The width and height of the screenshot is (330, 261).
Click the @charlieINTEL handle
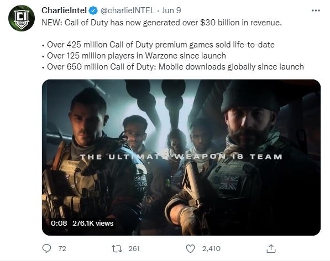(x=128, y=10)
